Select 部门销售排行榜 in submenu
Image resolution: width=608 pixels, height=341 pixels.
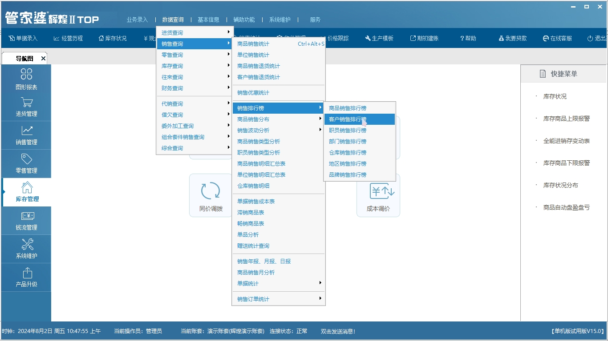[x=360, y=142]
